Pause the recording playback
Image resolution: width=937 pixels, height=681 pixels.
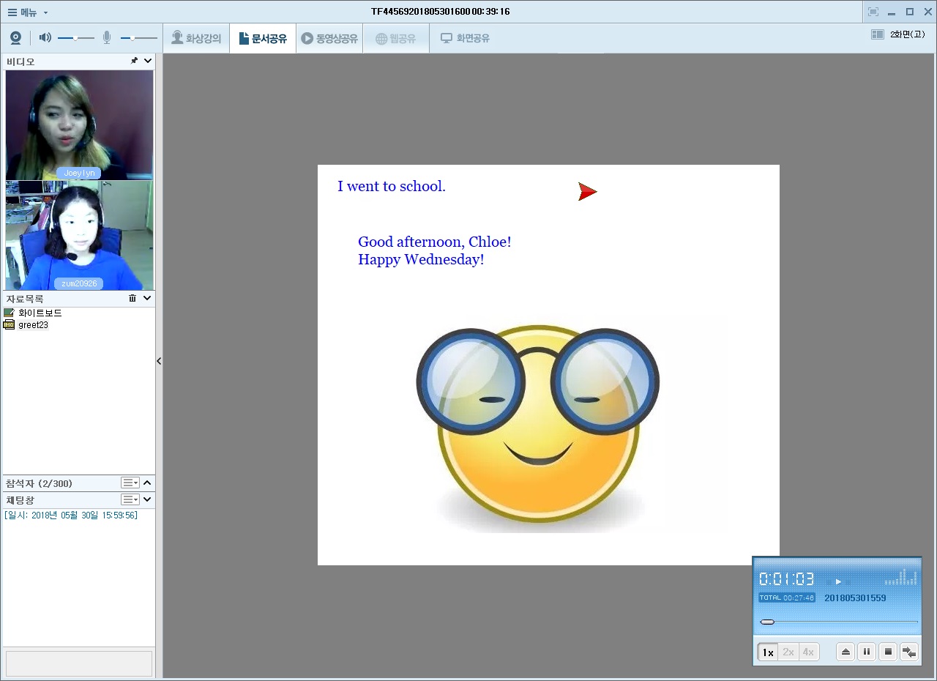[x=867, y=652]
